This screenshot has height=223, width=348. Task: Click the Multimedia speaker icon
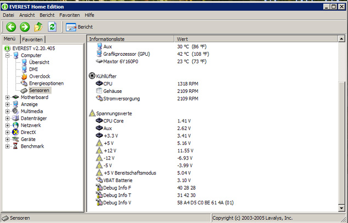15,111
